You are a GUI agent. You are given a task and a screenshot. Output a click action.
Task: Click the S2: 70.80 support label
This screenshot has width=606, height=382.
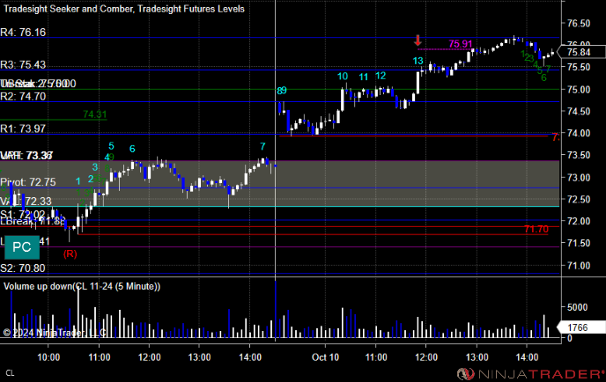click(23, 268)
